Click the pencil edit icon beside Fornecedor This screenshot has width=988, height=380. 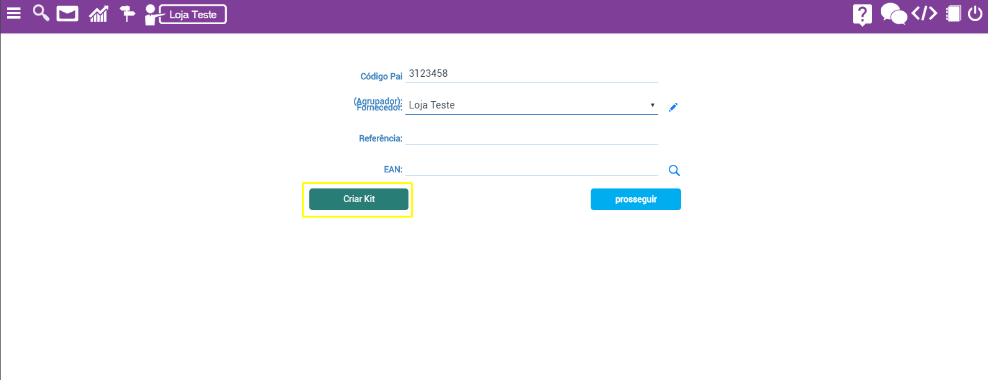click(x=673, y=107)
